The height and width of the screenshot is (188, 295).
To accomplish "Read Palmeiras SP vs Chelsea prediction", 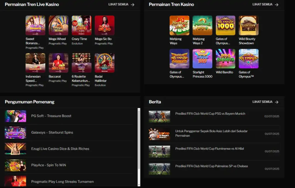I will tap(211, 166).
